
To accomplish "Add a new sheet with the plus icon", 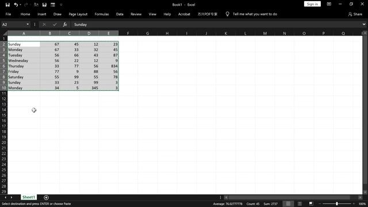I will pyautogui.click(x=46, y=197).
